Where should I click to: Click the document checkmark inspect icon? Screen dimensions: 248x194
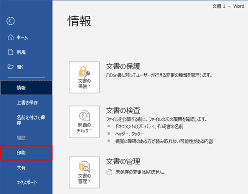pyautogui.click(x=84, y=116)
